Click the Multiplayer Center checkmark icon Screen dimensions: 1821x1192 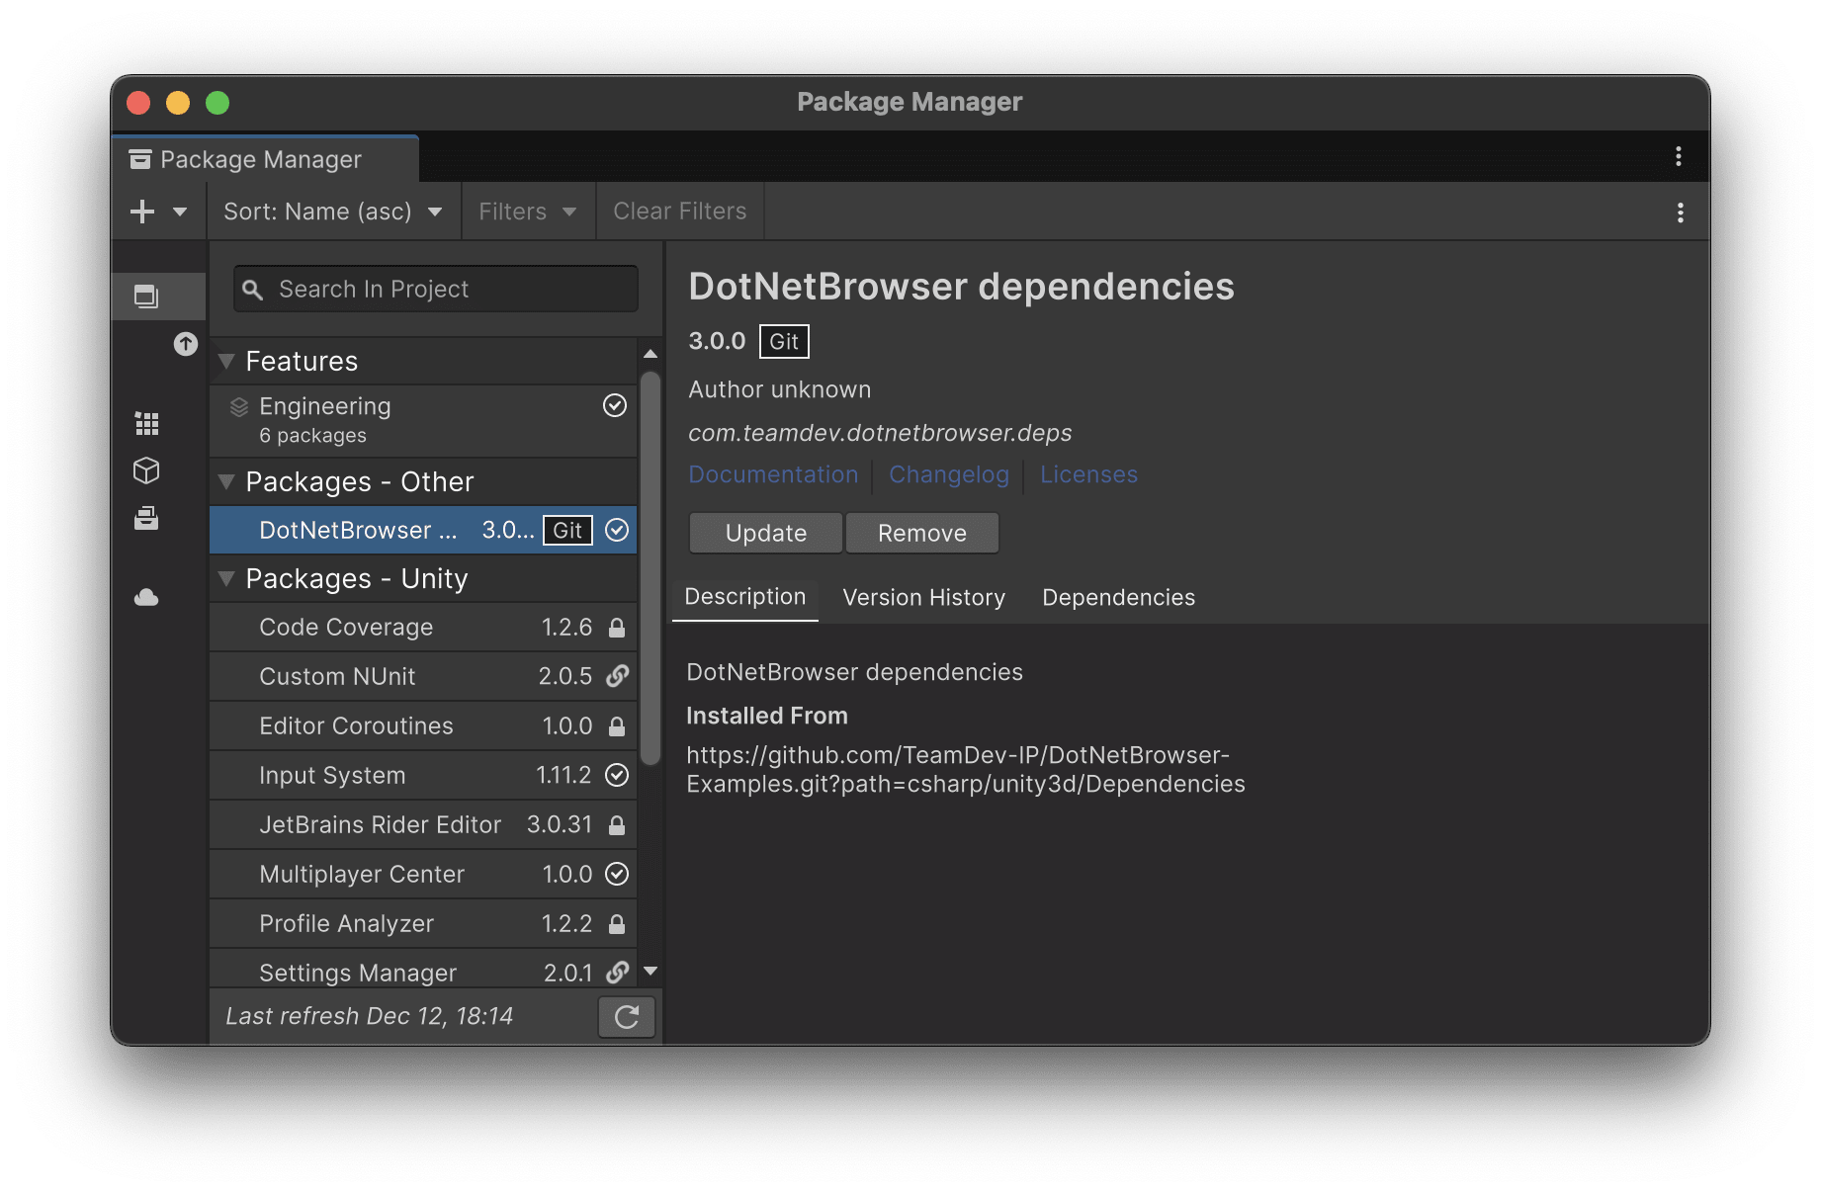[x=617, y=874]
